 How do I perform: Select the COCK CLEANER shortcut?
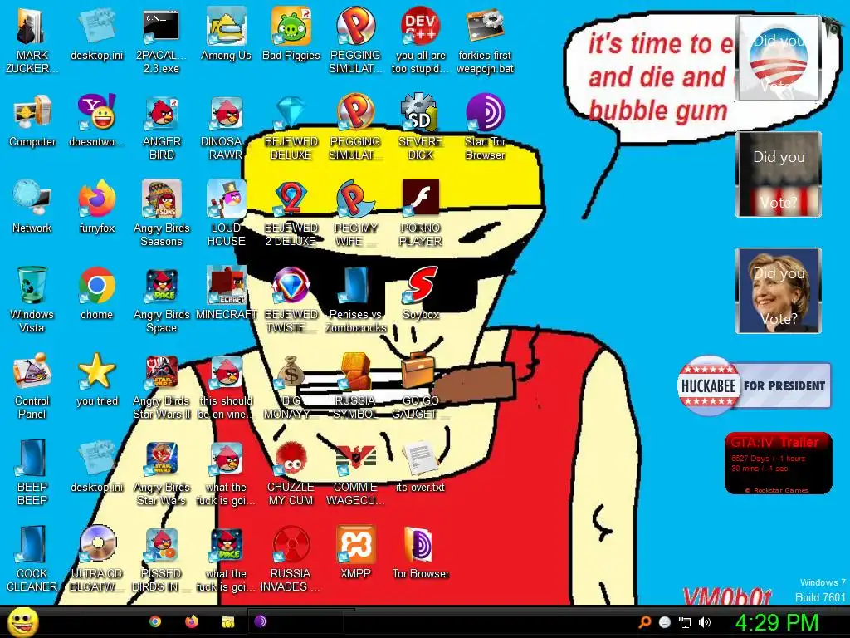tap(32, 559)
